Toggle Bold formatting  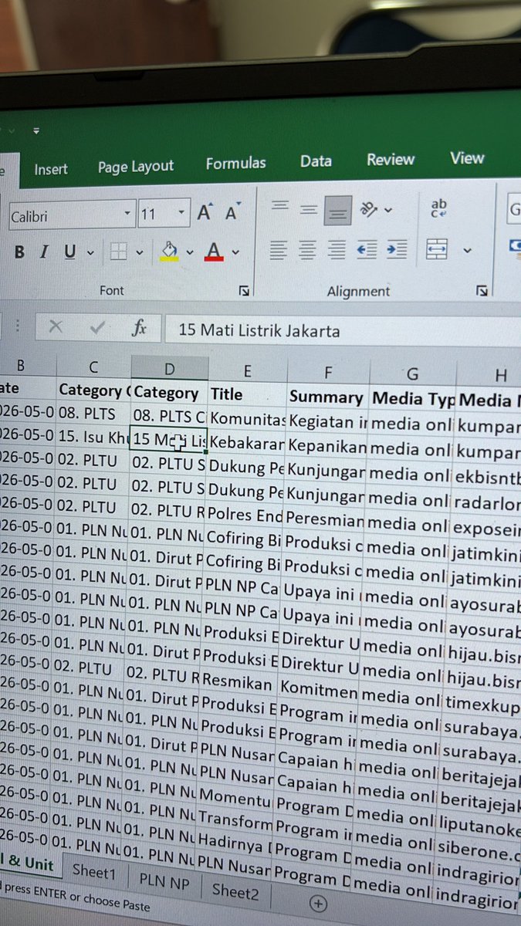tap(19, 252)
